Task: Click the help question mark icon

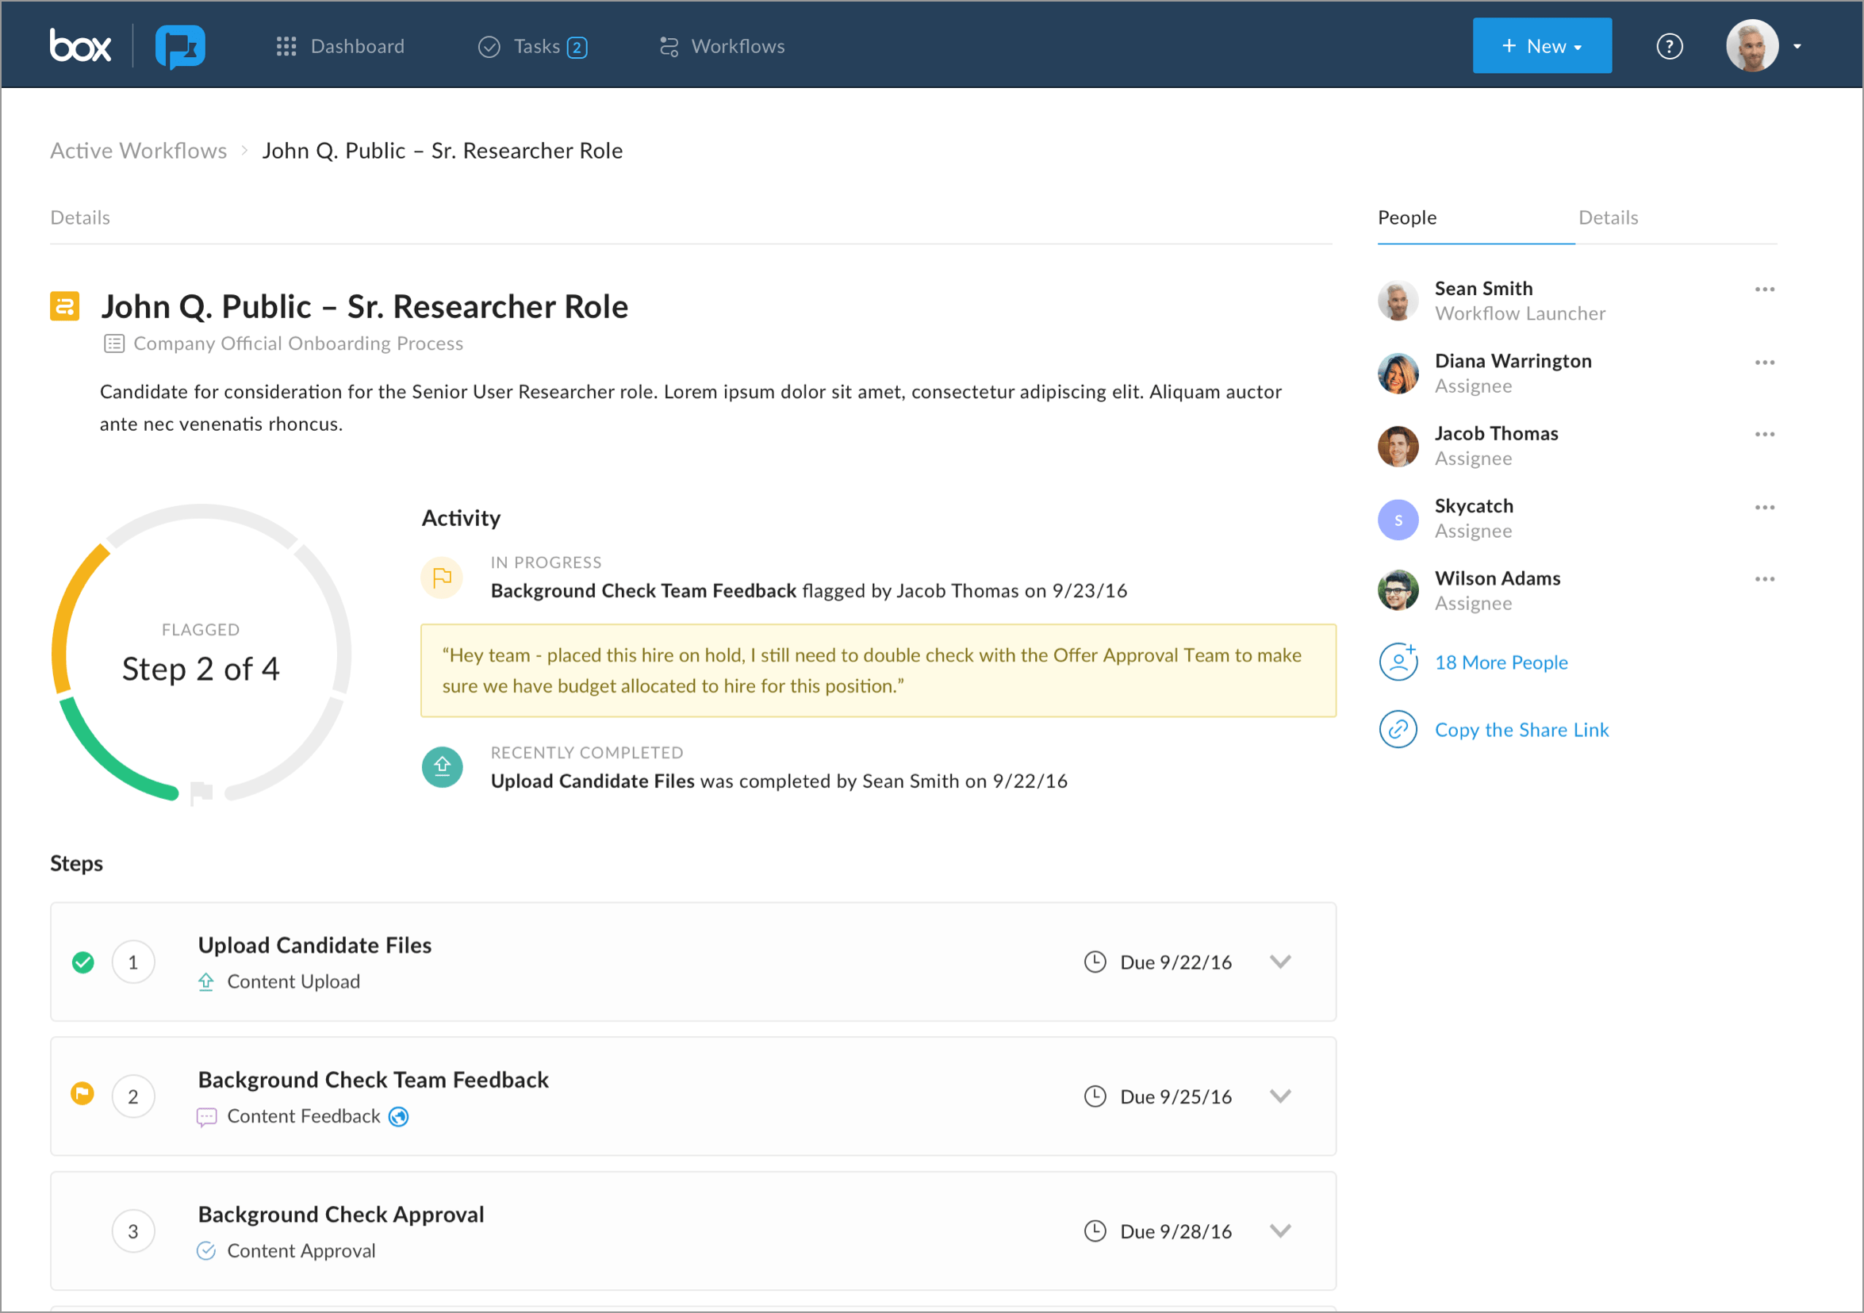Action: click(x=1670, y=46)
